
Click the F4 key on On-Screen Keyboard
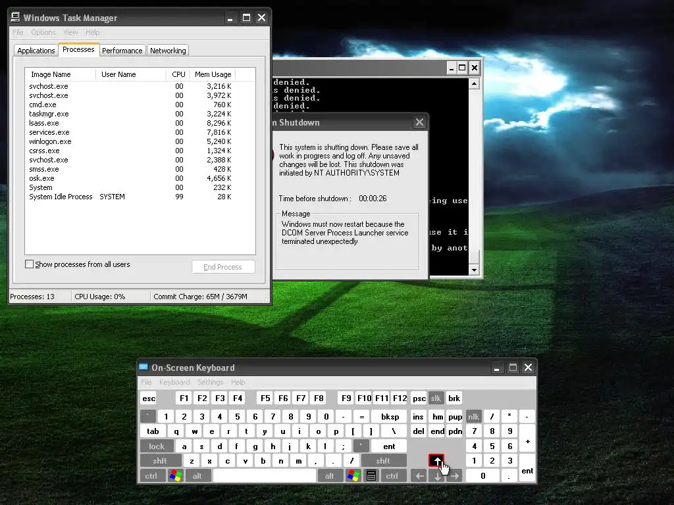238,398
